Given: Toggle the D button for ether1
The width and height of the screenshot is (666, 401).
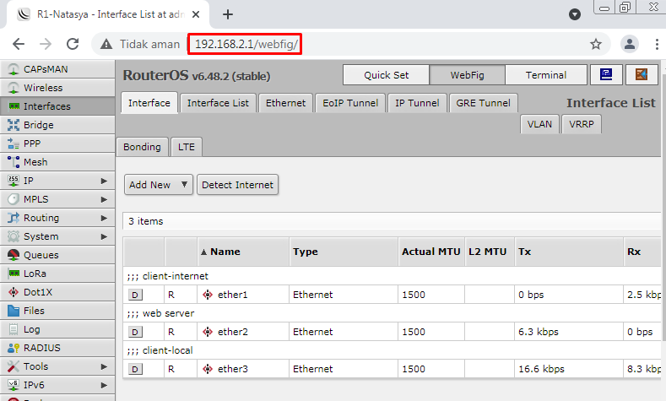Looking at the screenshot, I should (135, 295).
